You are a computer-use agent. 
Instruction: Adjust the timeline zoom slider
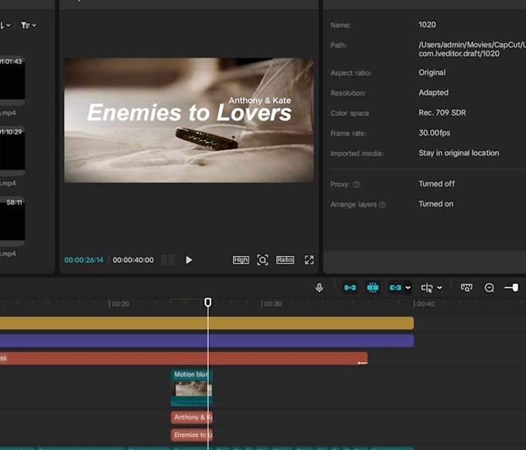[x=511, y=288]
